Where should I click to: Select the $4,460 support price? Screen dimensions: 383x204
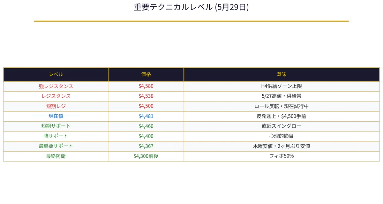(x=146, y=126)
